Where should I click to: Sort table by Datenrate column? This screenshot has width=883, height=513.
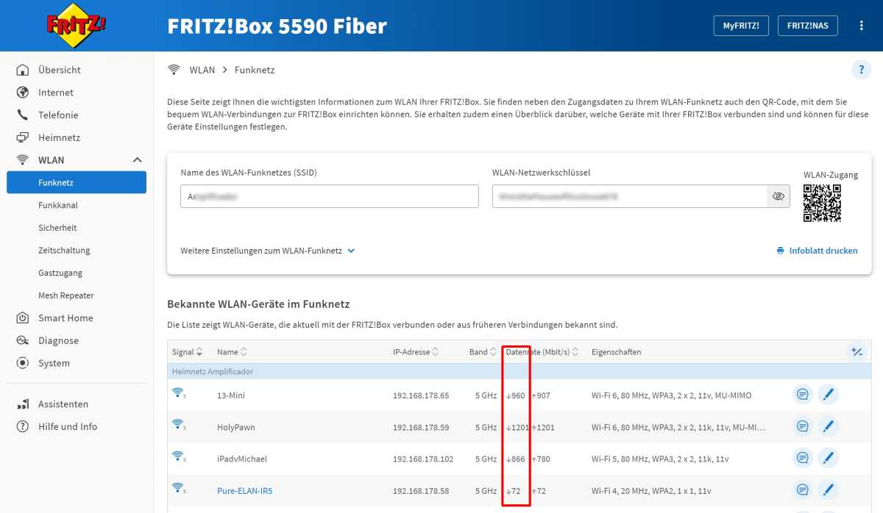tap(542, 352)
